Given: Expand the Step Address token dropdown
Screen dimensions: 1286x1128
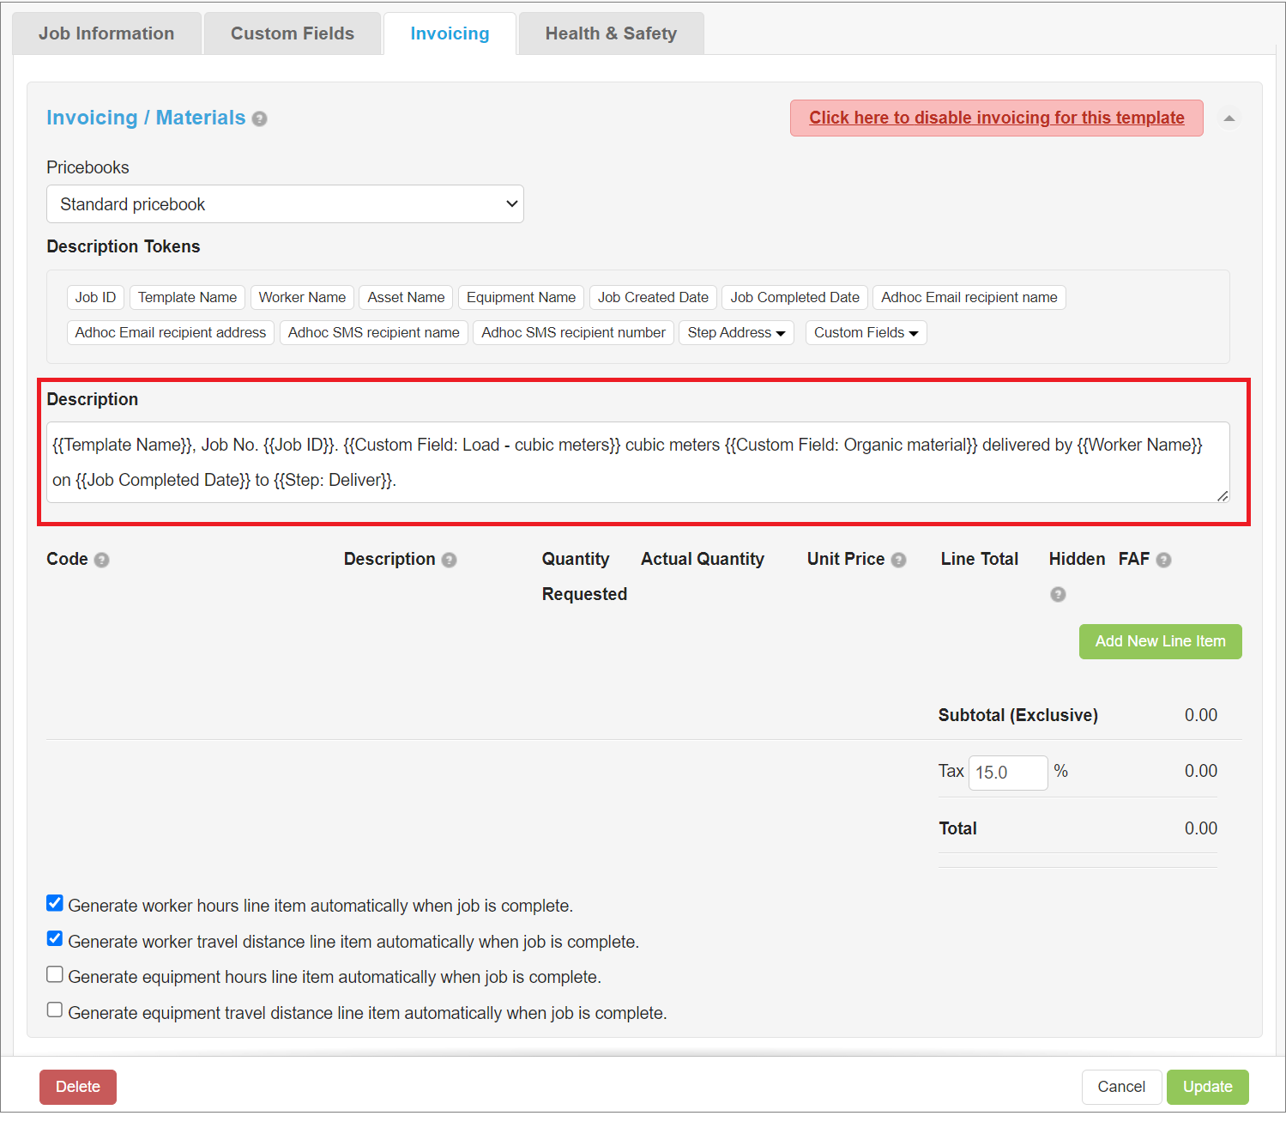Looking at the screenshot, I should point(736,332).
